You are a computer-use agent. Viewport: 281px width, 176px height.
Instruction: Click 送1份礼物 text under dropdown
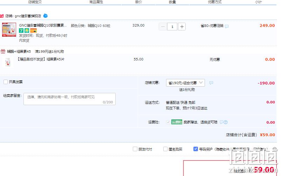tap(187, 89)
